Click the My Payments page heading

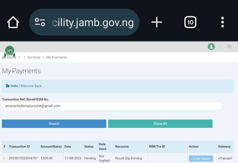(x=21, y=71)
